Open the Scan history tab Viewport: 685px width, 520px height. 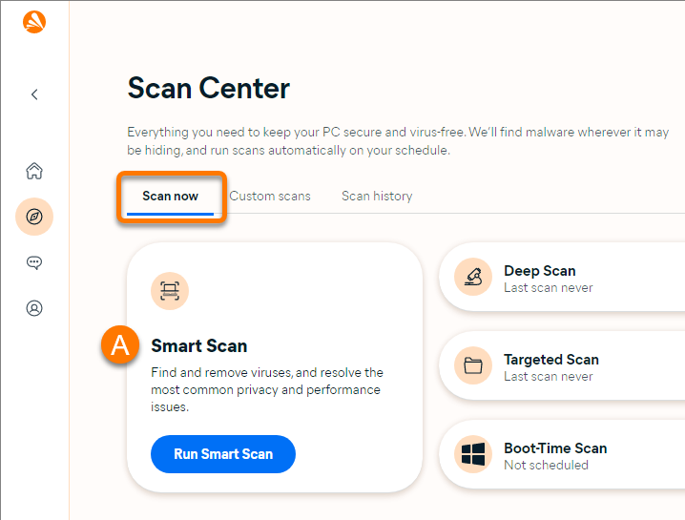(x=377, y=197)
